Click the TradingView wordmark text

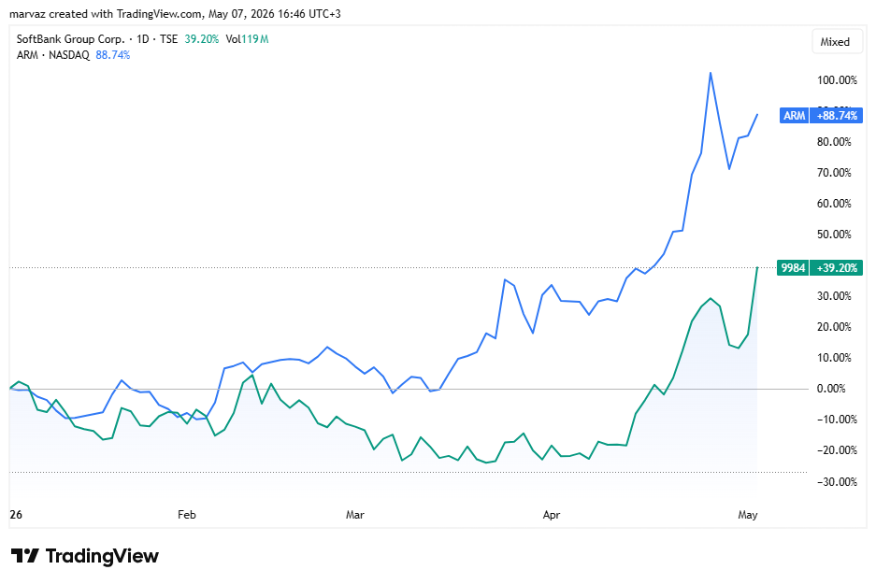102,556
